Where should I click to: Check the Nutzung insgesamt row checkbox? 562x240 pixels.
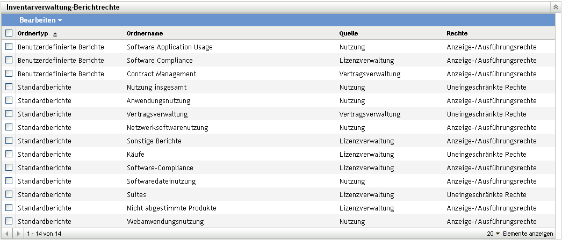9,87
